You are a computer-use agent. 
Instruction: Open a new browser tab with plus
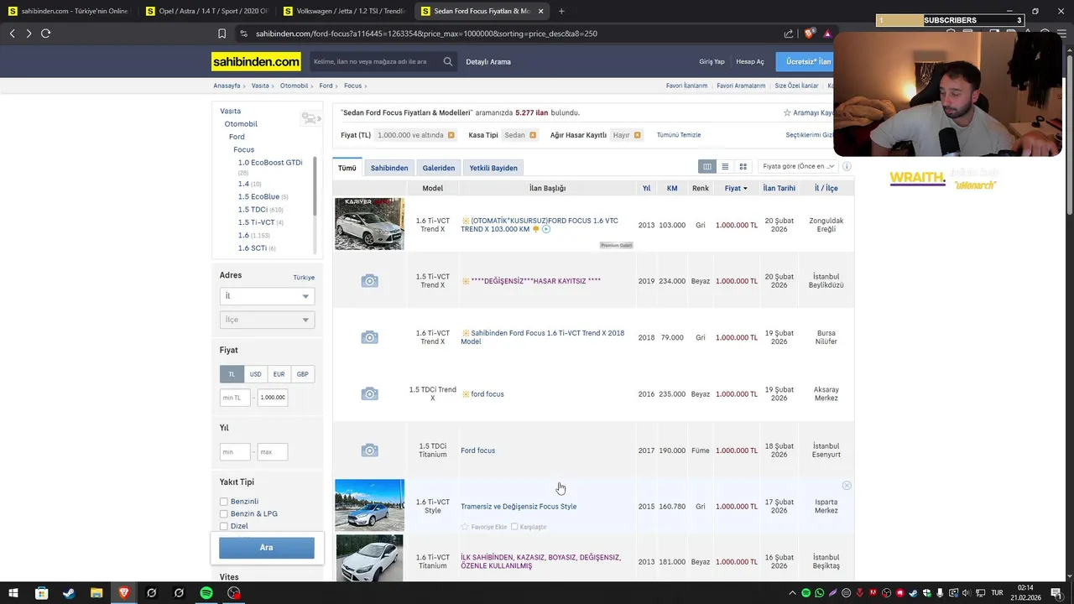tap(561, 11)
